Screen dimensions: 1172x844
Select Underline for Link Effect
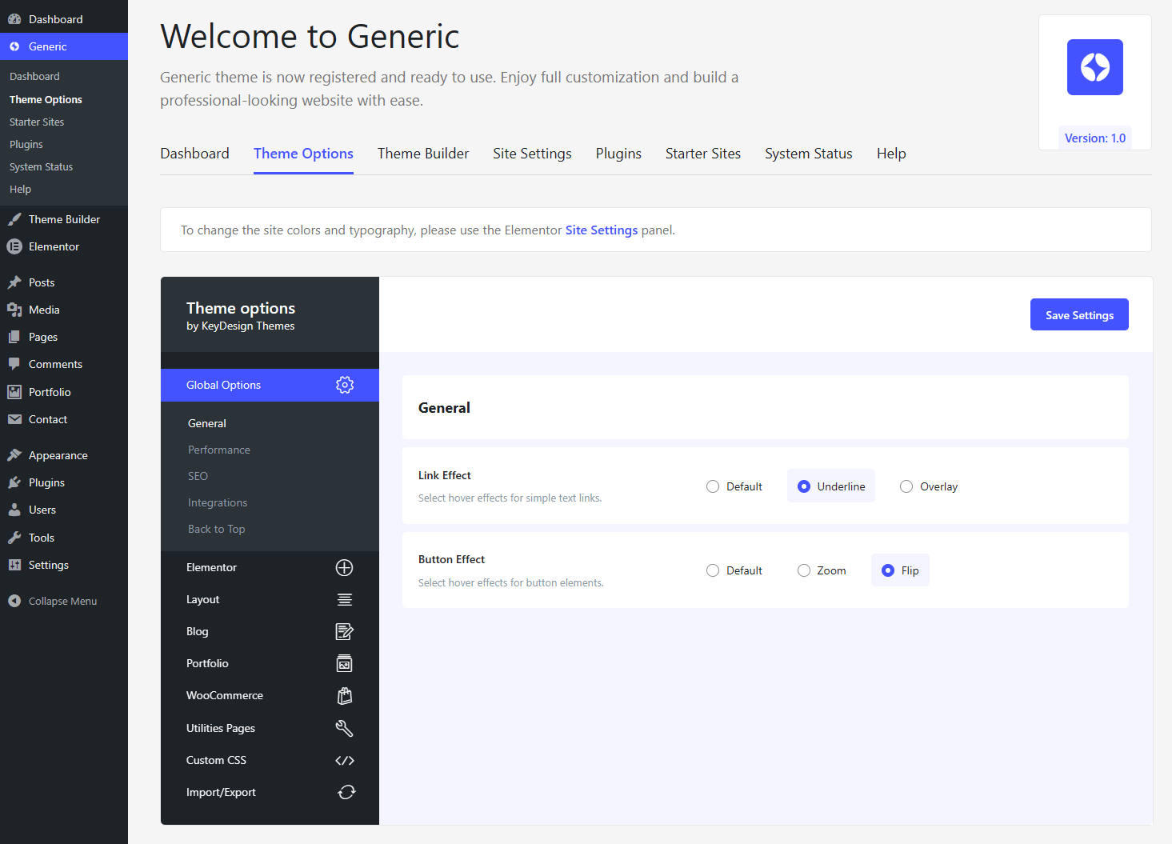(x=804, y=486)
